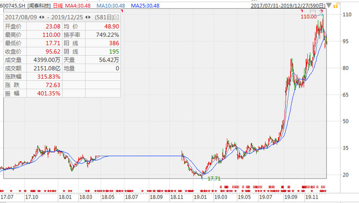Click the 18.01 time axis label
The height and width of the screenshot is (203, 359).
click(x=65, y=197)
